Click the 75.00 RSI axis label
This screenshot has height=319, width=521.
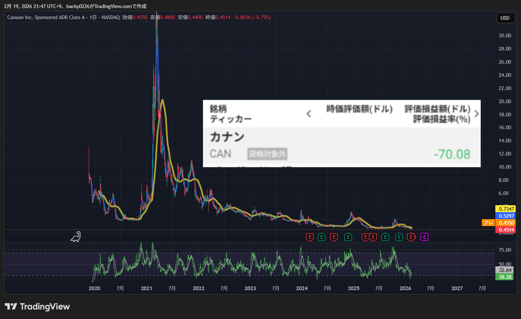coord(505,250)
